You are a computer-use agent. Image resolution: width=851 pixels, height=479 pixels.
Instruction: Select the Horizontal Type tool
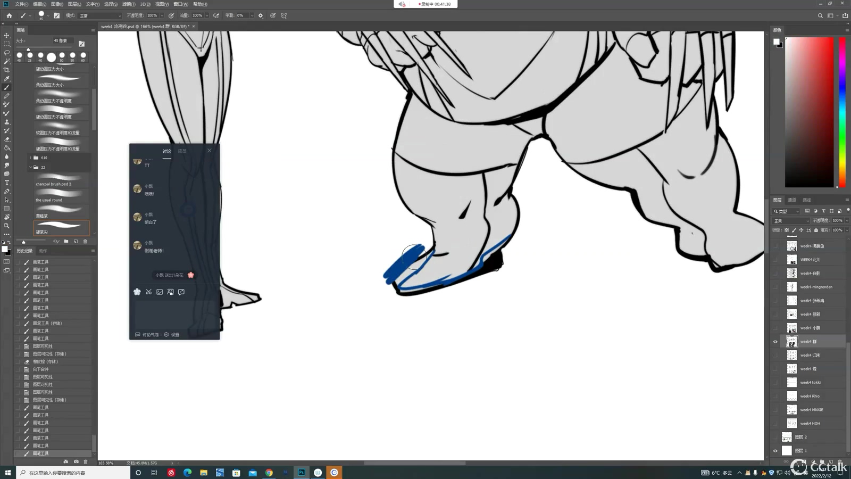7,183
